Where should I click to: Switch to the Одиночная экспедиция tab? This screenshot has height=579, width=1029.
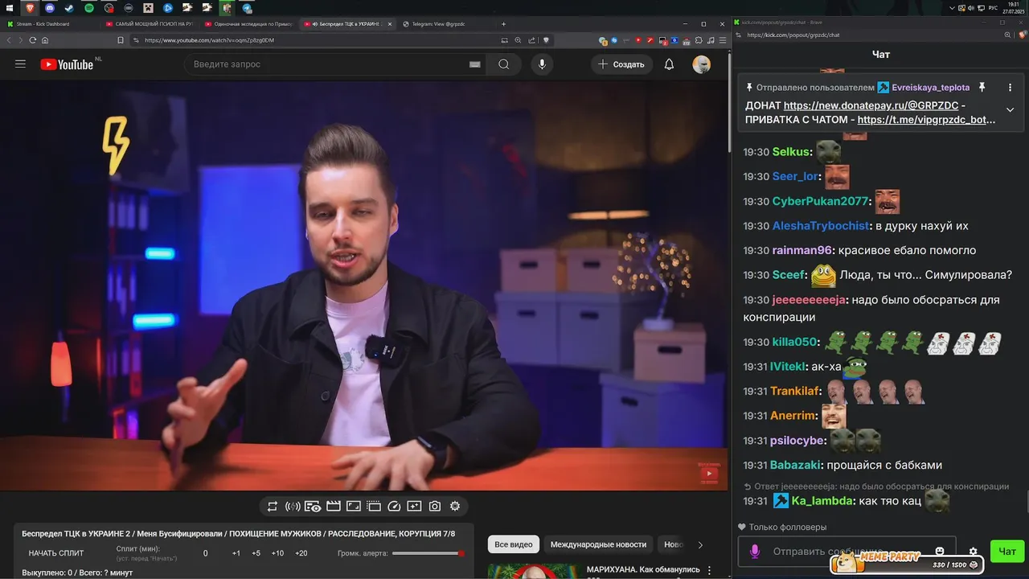pos(248,24)
